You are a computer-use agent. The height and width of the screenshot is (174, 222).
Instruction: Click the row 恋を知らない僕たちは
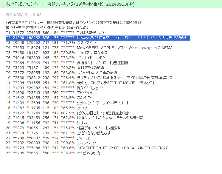58,133
